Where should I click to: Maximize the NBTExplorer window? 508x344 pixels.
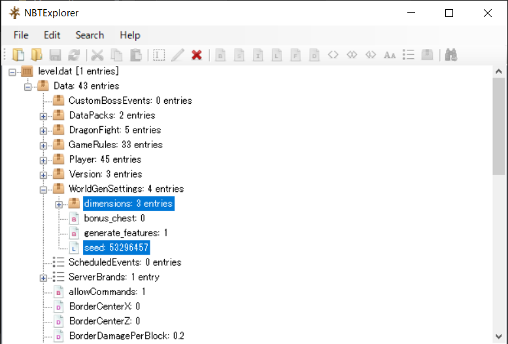(449, 13)
